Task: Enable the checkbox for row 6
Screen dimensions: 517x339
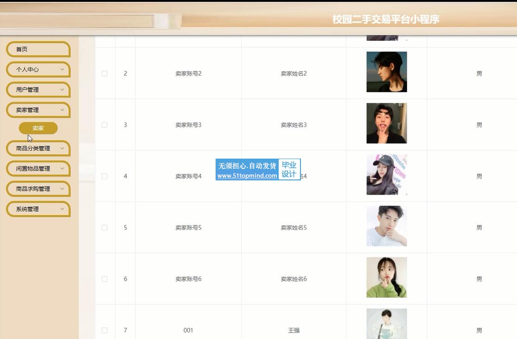Action: point(104,279)
